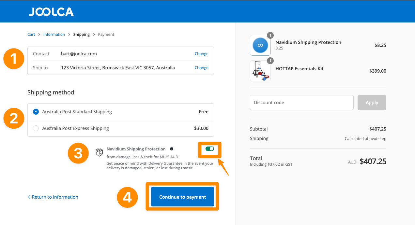This screenshot has height=225, width=415.
Task: Click the Apply discount button
Action: pos(372,103)
